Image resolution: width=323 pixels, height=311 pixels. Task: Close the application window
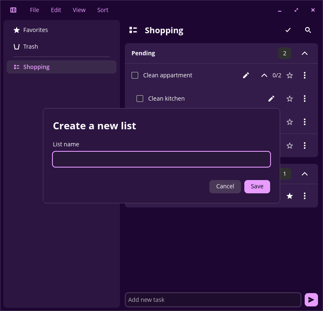tap(313, 10)
